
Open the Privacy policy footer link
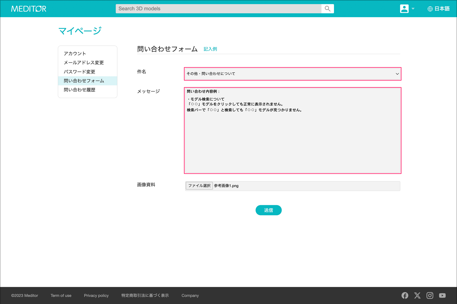click(96, 296)
